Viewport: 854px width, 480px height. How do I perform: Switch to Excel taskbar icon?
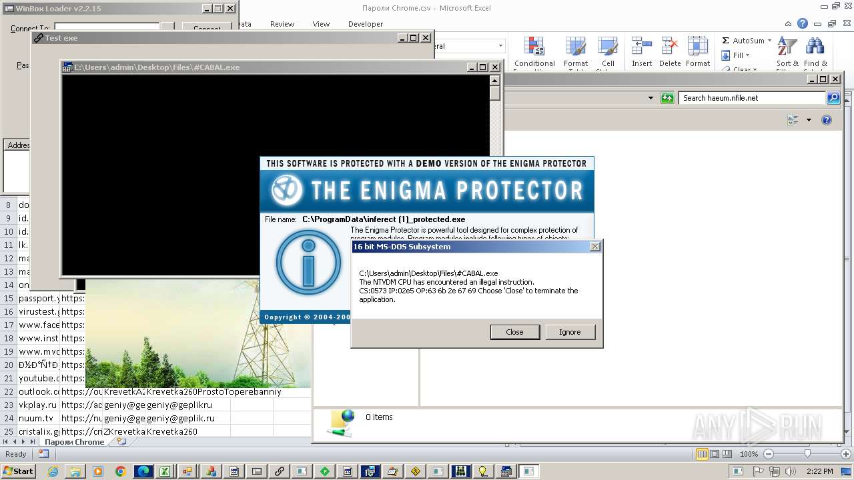(163, 471)
